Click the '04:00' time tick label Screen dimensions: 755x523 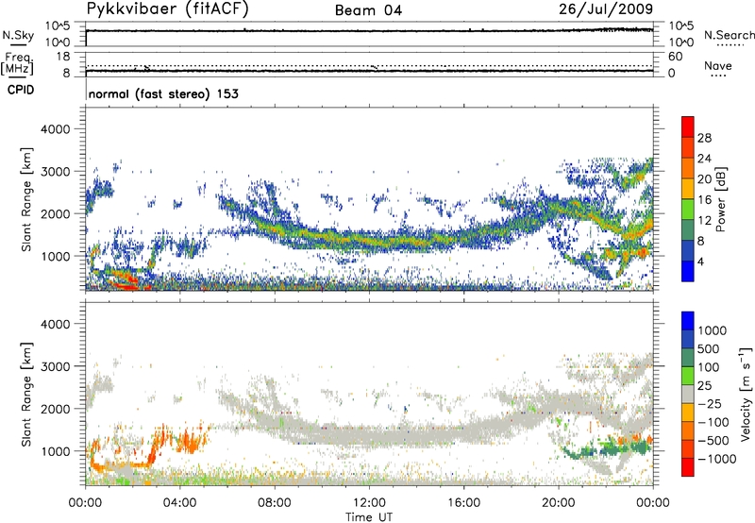[179, 503]
